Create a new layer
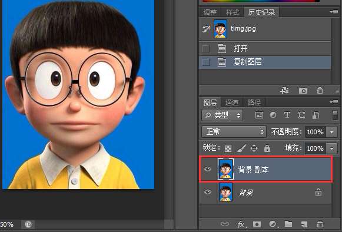This screenshot has width=342, height=232. tap(304, 224)
